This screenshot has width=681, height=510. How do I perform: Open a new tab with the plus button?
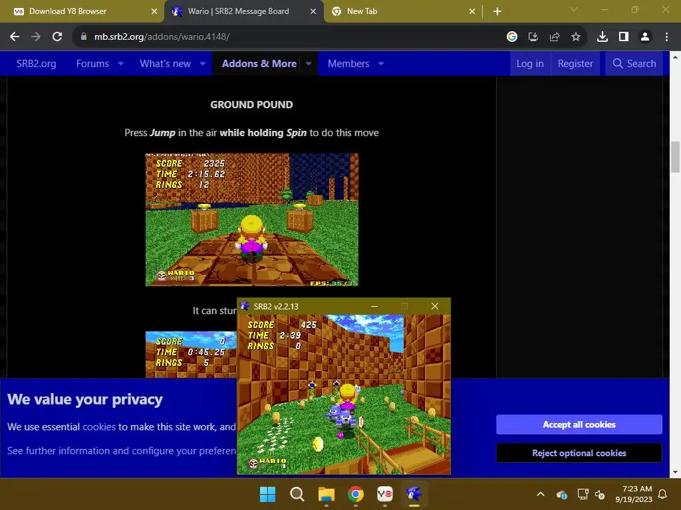497,12
